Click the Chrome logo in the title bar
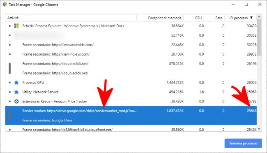The width and height of the screenshot is (267, 153). [5, 5]
